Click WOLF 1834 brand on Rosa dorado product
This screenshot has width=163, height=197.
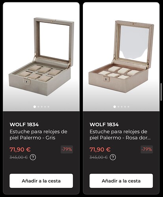point(104,125)
